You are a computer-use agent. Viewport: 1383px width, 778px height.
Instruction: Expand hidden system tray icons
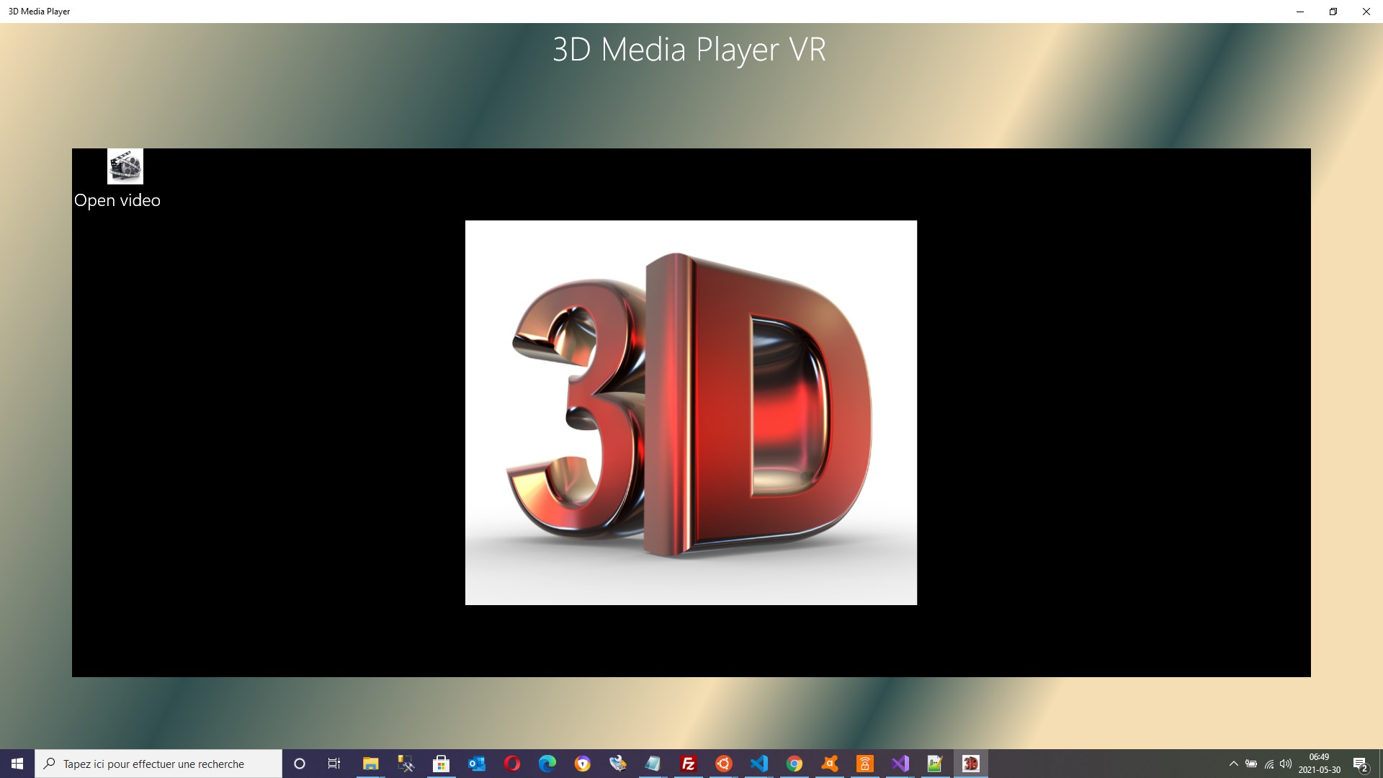1233,764
